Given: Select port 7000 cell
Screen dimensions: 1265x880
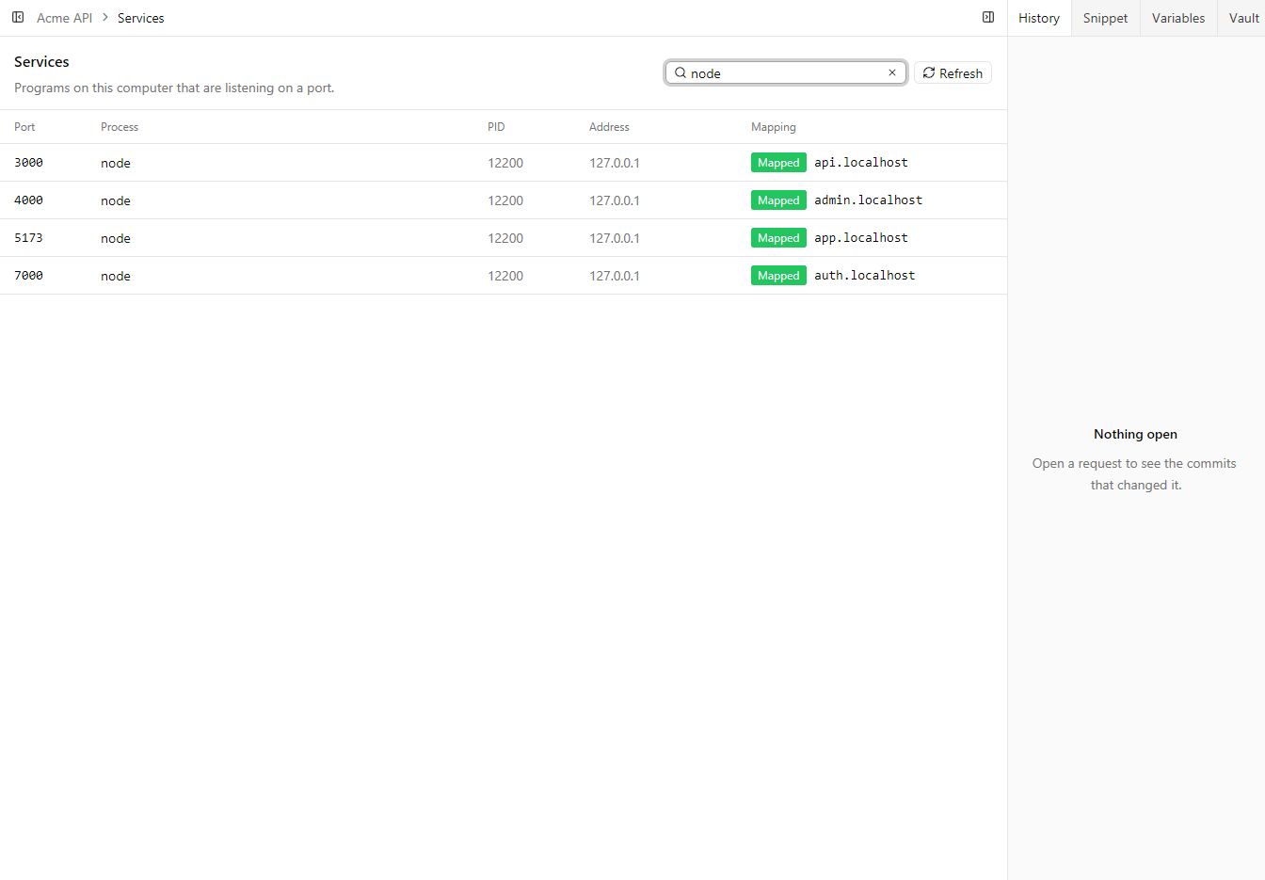Looking at the screenshot, I should point(28,276).
